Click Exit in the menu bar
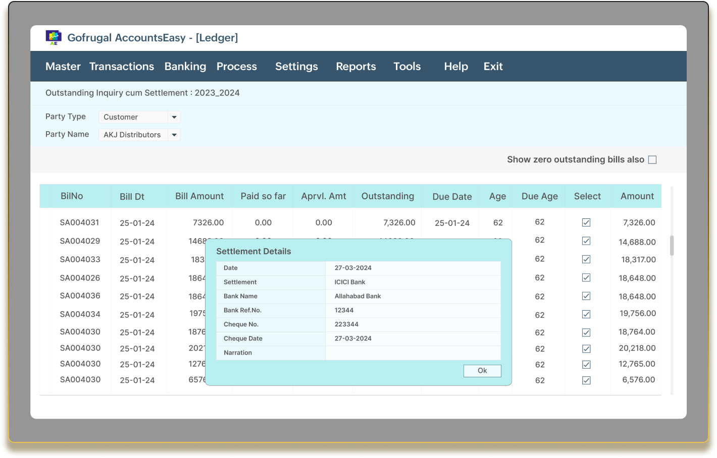This screenshot has height=458, width=717. (x=492, y=66)
